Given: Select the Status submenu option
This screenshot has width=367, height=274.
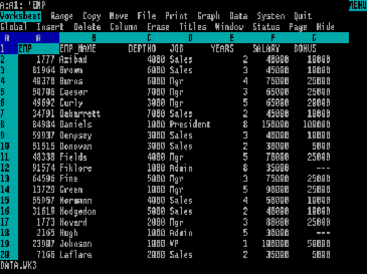Looking at the screenshot, I should (266, 27).
